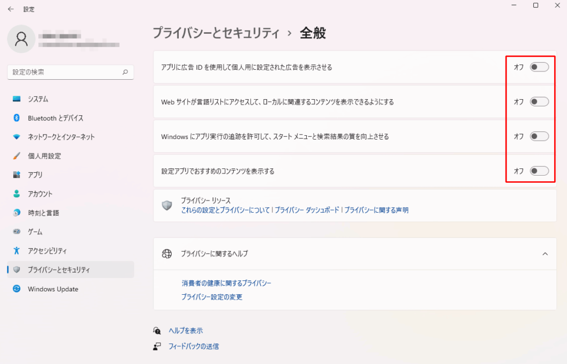567x364 pixels.
Task: Open プライバシー設定の変更 link
Action: pos(212,297)
